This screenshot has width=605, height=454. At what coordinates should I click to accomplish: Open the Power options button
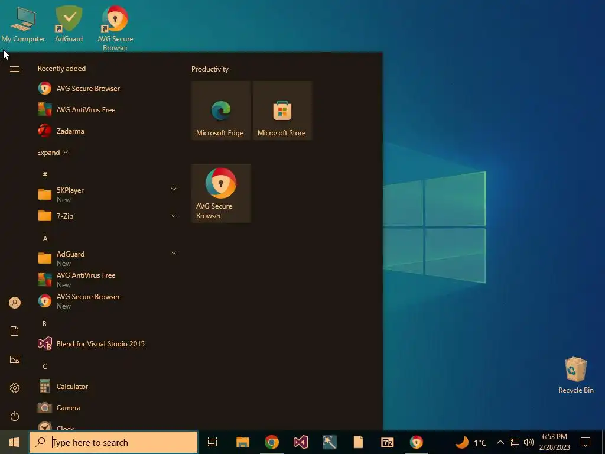click(x=15, y=416)
